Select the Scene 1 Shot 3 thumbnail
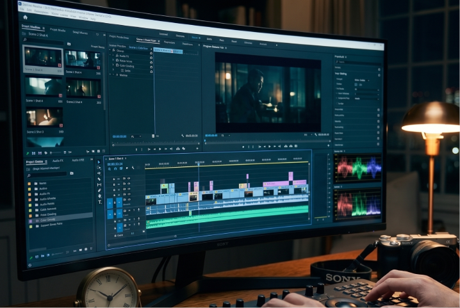Image resolution: width=460 pixels, height=308 pixels. [x=44, y=117]
